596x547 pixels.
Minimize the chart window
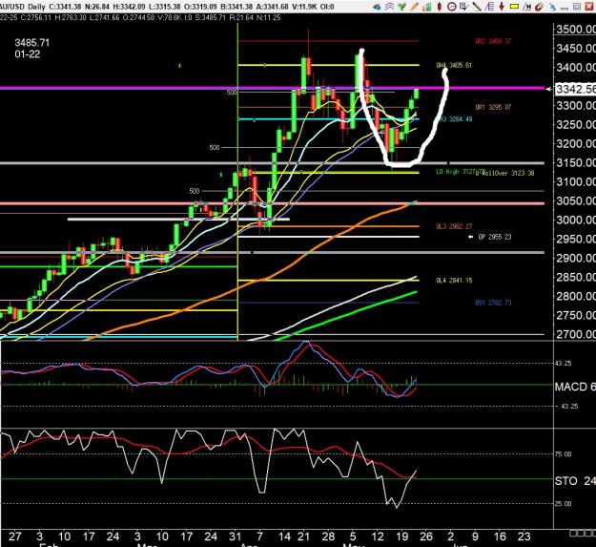(565, 8)
